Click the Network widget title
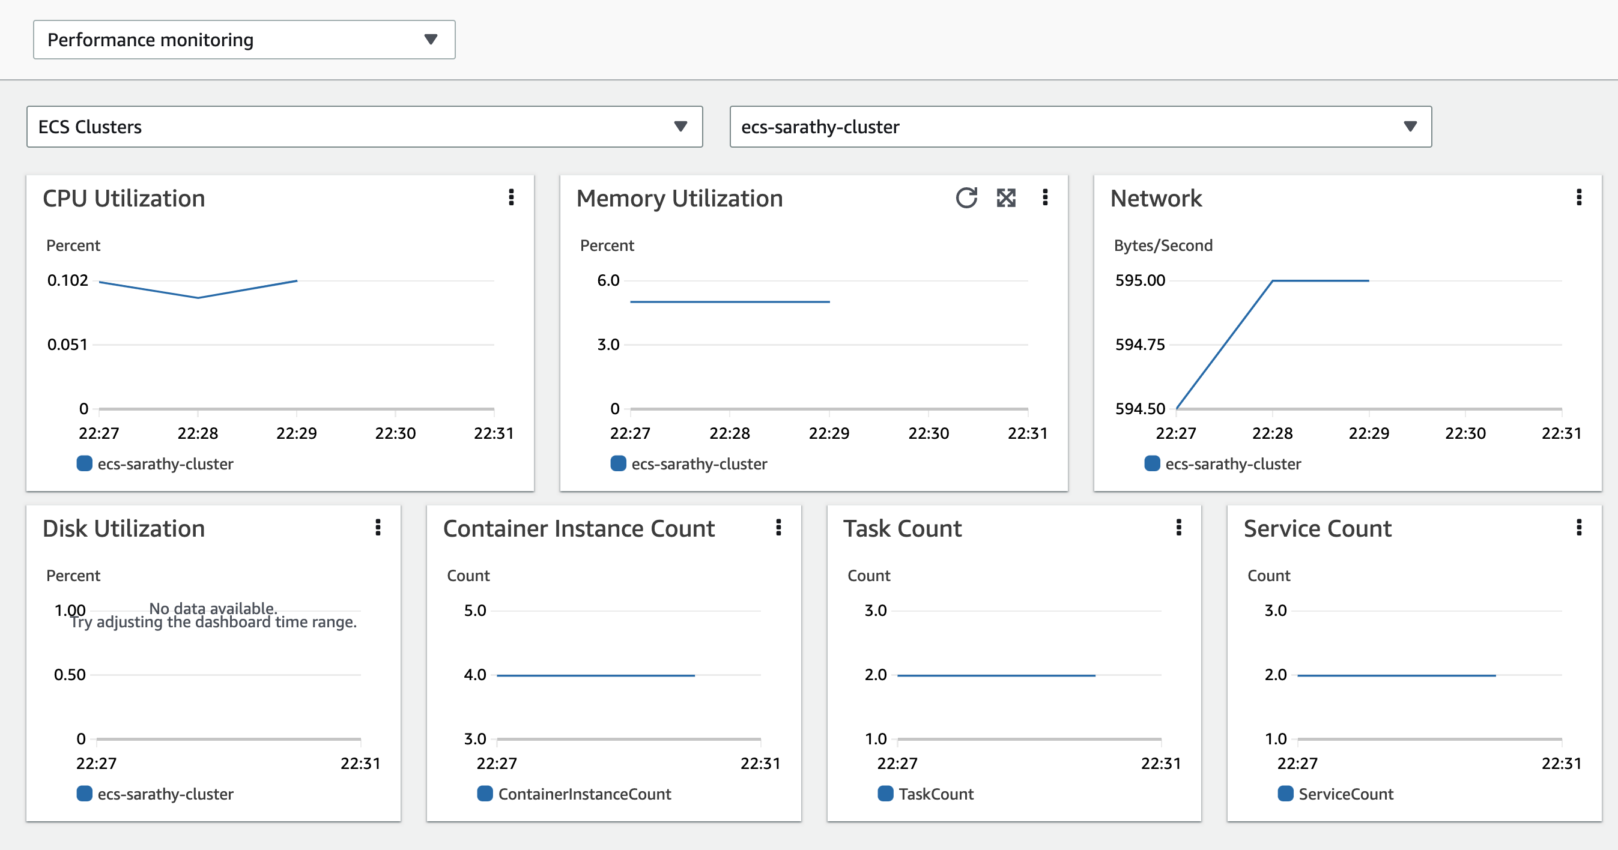 pos(1156,198)
